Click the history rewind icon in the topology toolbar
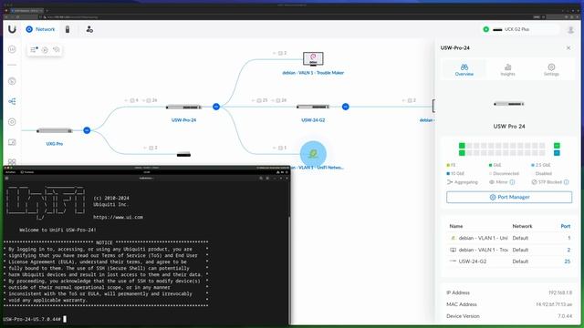Screen dimensions: 584x328 pyautogui.click(x=57, y=49)
